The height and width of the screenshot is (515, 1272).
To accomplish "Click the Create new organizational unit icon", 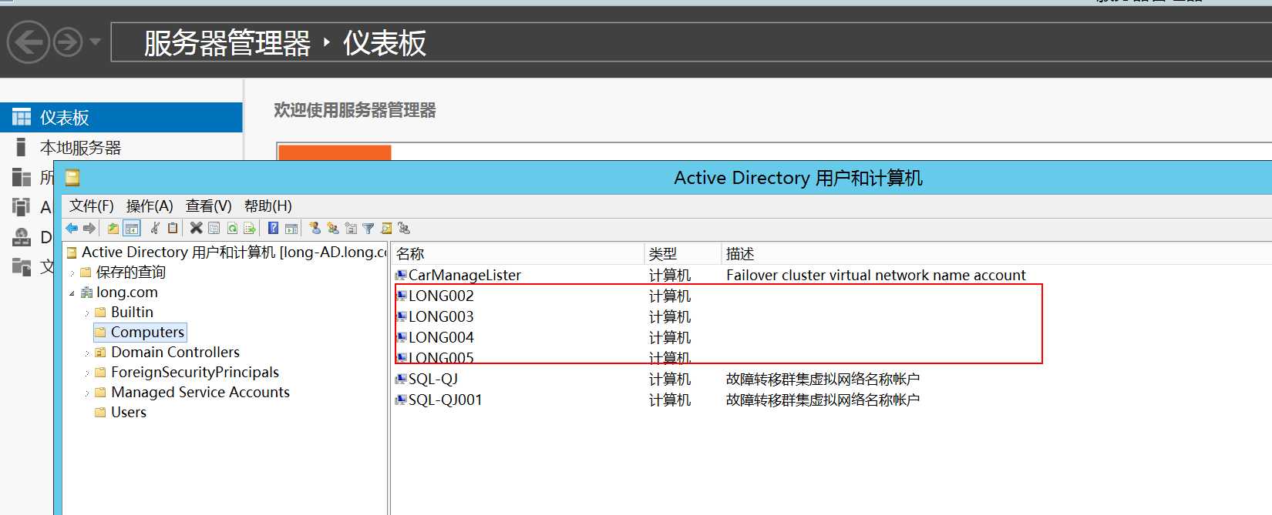I will coord(351,228).
